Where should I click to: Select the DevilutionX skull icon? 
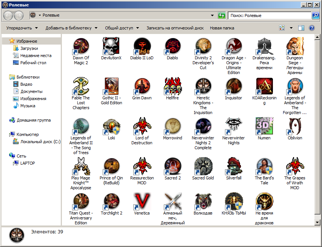(111, 46)
